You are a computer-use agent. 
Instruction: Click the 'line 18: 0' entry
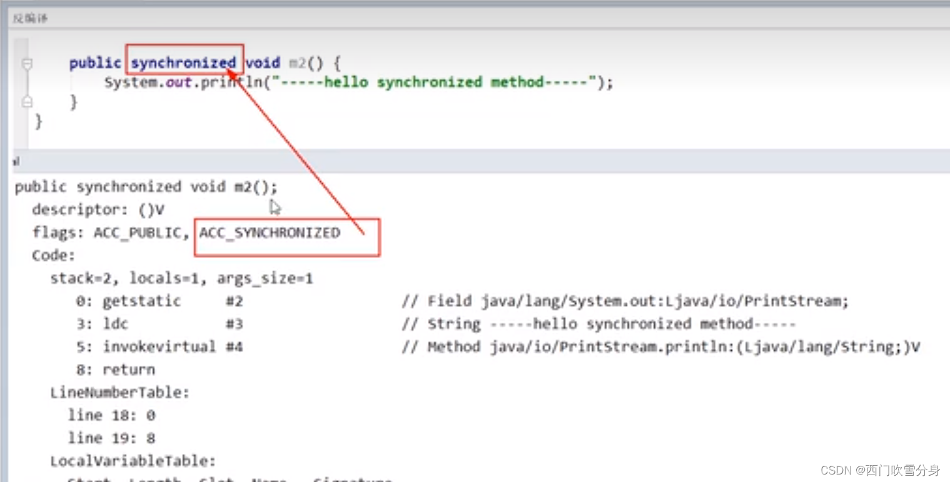[x=112, y=415]
